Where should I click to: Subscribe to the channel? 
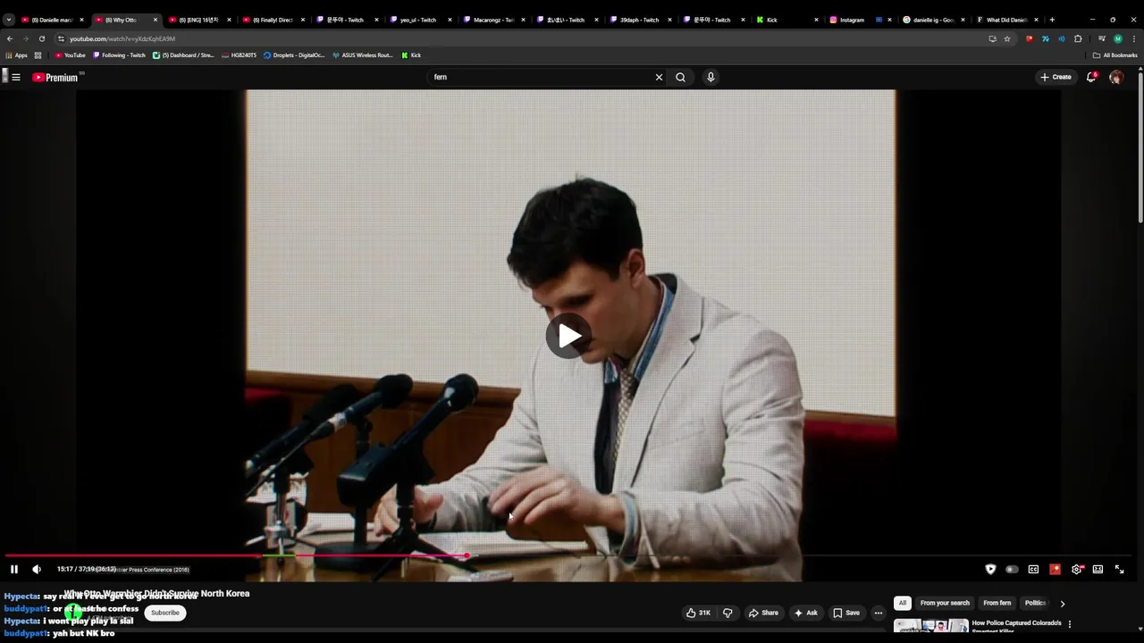(165, 613)
